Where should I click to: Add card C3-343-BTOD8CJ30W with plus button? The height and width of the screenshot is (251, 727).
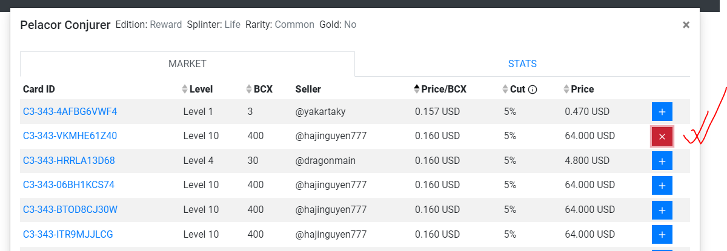pos(662,210)
